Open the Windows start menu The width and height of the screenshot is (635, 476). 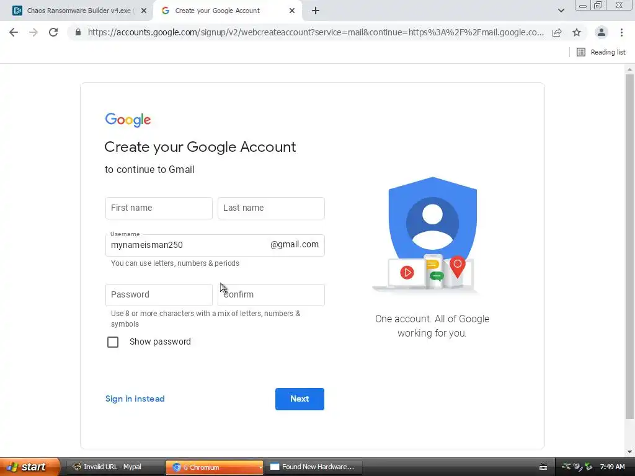pos(29,467)
